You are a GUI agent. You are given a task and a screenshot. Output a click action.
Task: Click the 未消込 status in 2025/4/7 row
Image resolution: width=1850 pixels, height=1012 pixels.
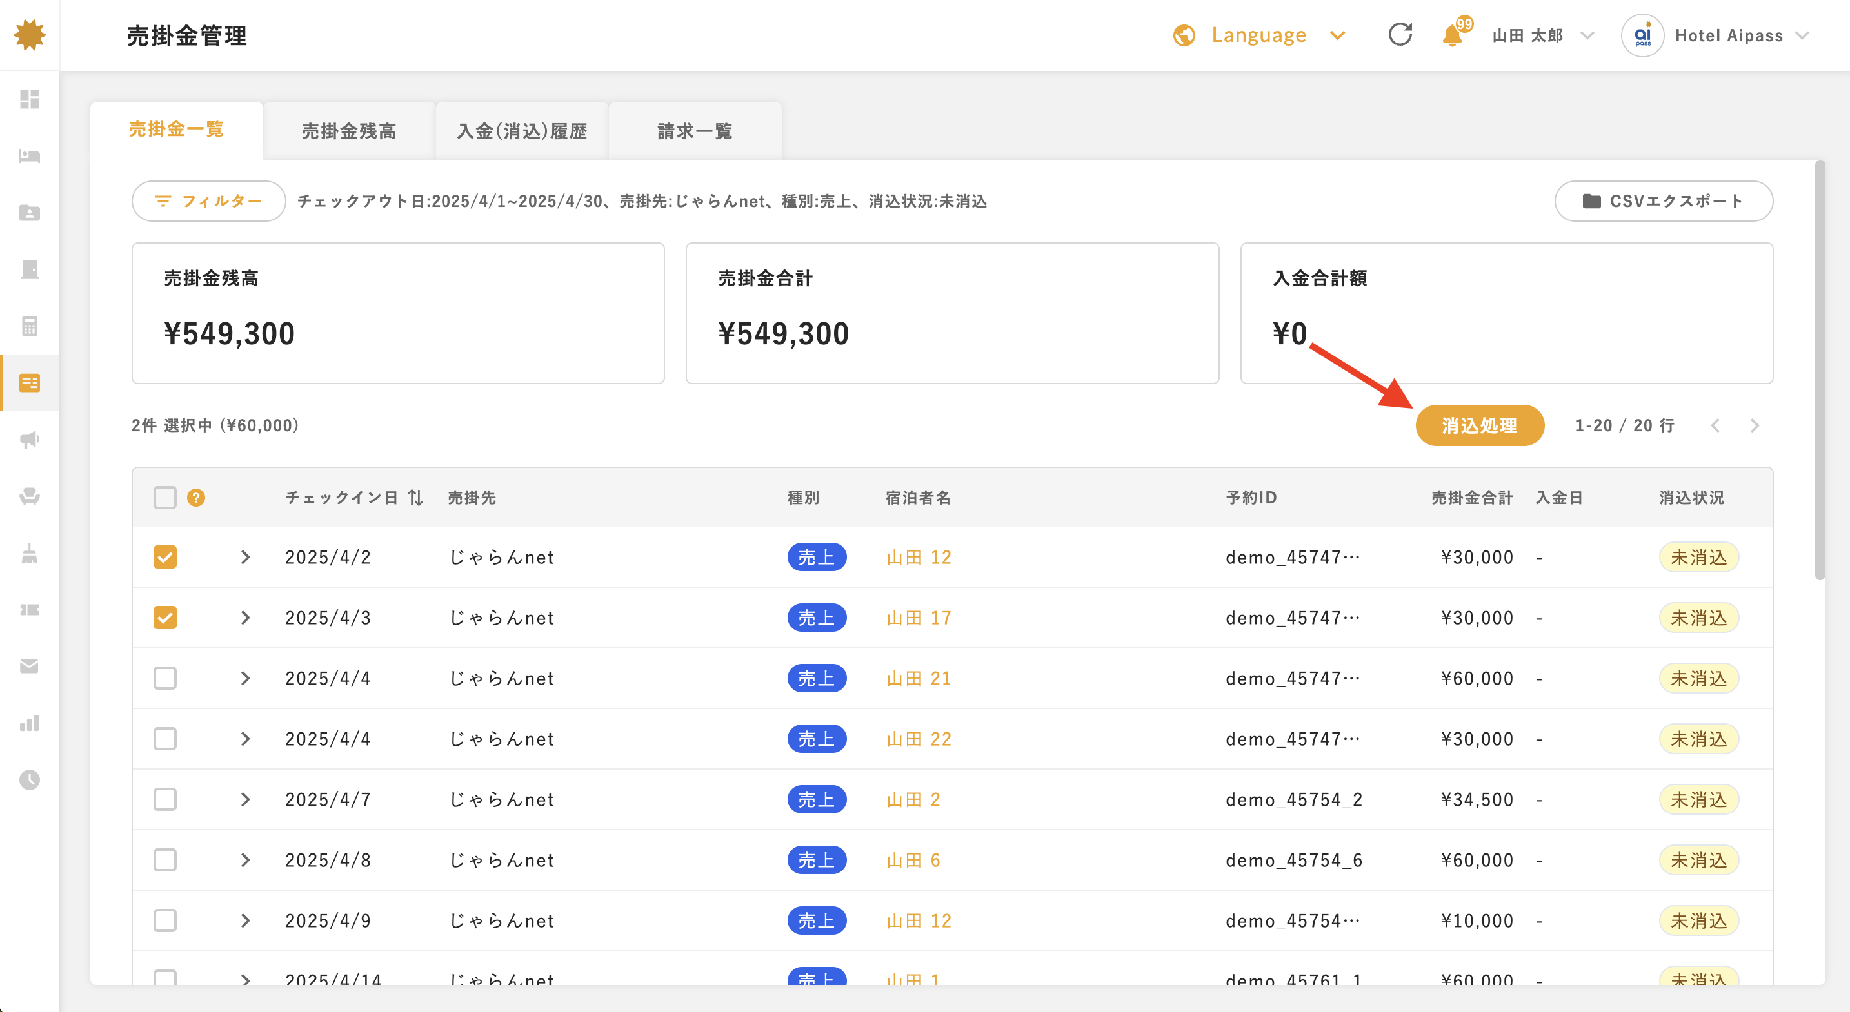click(1698, 799)
